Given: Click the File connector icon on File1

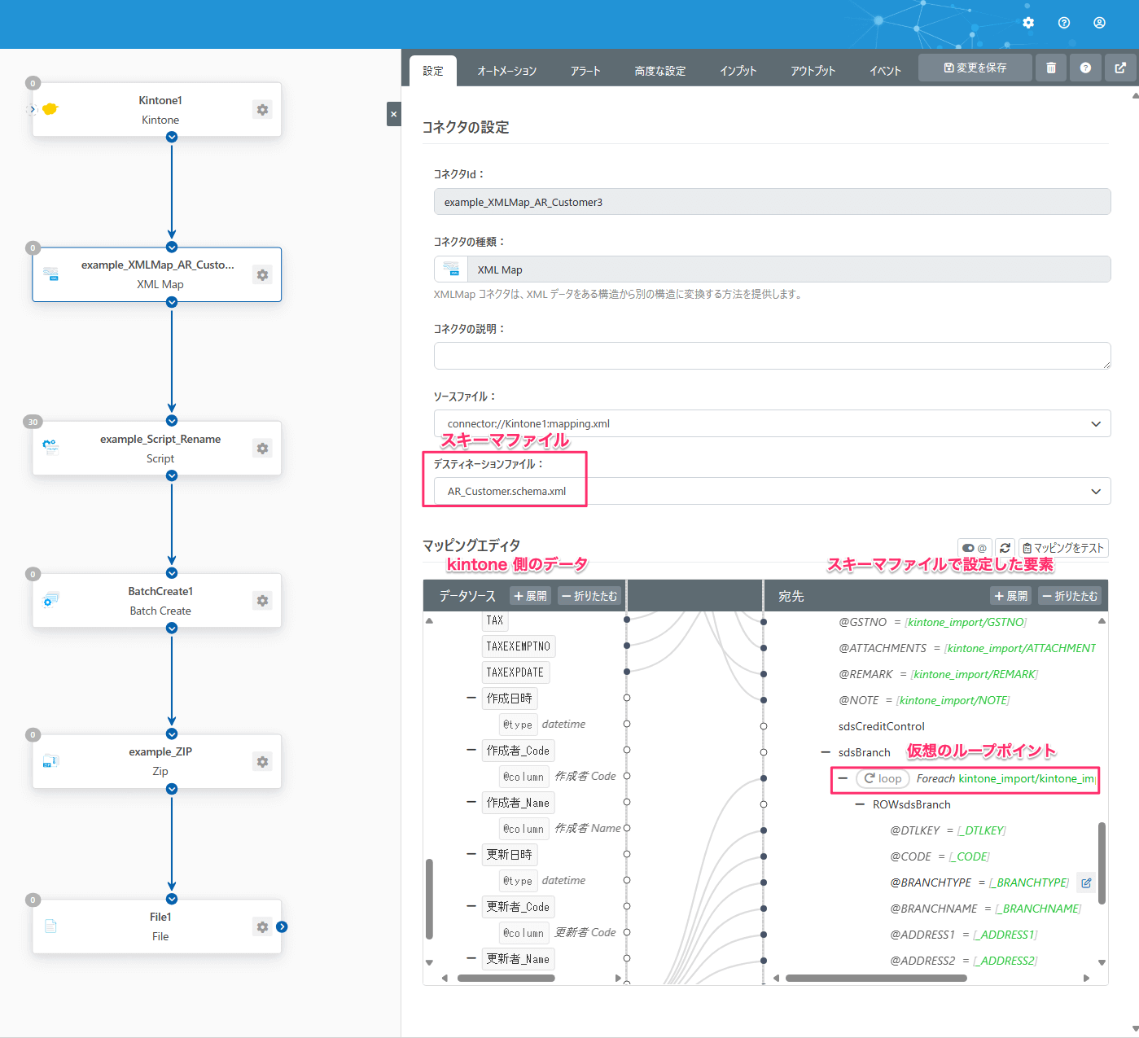Looking at the screenshot, I should [50, 926].
